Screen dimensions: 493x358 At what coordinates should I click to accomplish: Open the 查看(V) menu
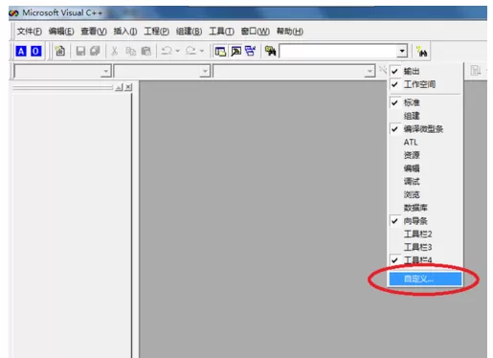[94, 32]
